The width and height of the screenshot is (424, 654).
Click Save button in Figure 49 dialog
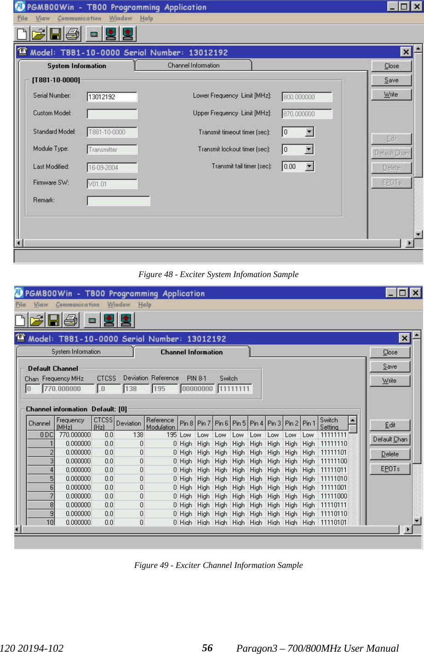click(x=390, y=366)
